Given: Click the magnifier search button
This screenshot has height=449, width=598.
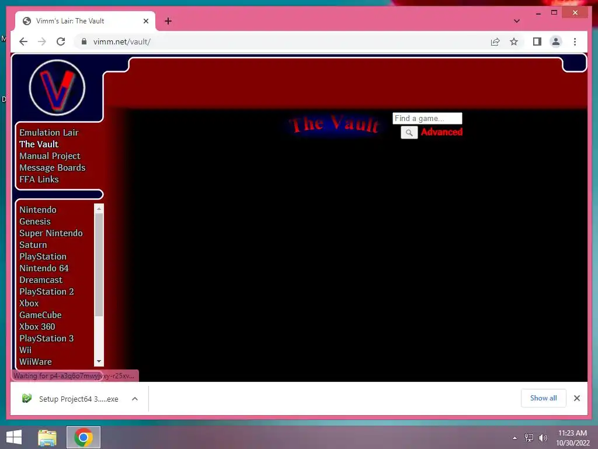Looking at the screenshot, I should pos(409,133).
